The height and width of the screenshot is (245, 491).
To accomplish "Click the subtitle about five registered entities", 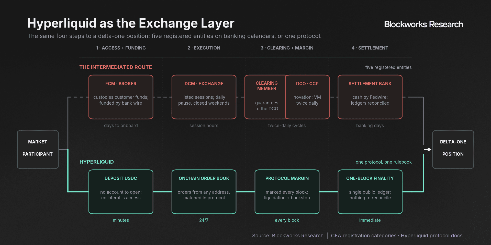I will tap(174, 36).
